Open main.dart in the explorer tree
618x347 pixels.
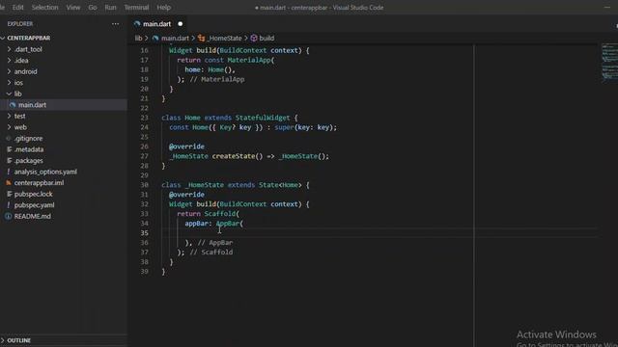point(32,105)
